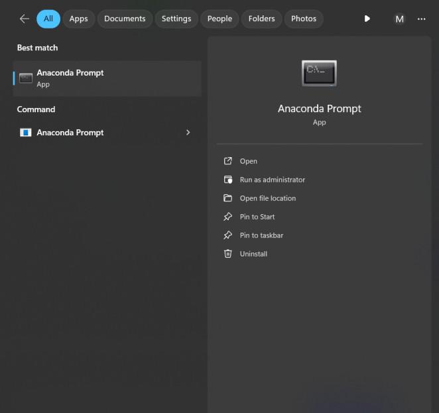Go back using the left arrow icon
Image resolution: width=439 pixels, height=413 pixels.
click(x=25, y=19)
